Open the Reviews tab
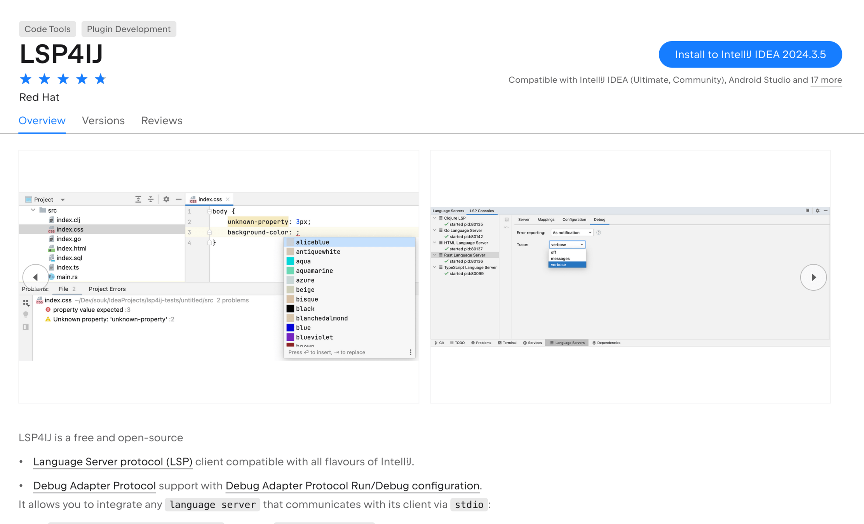Image resolution: width=864 pixels, height=524 pixels. pos(162,121)
